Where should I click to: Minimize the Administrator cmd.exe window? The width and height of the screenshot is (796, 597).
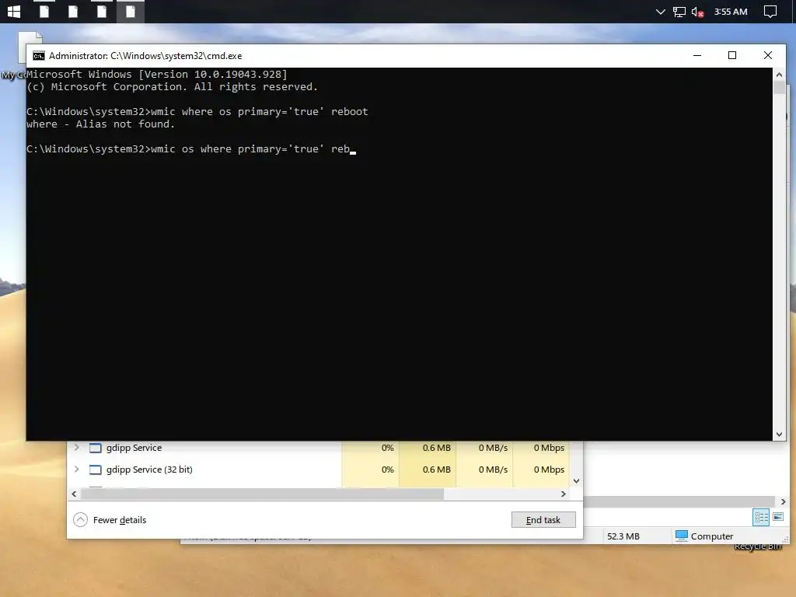point(697,55)
